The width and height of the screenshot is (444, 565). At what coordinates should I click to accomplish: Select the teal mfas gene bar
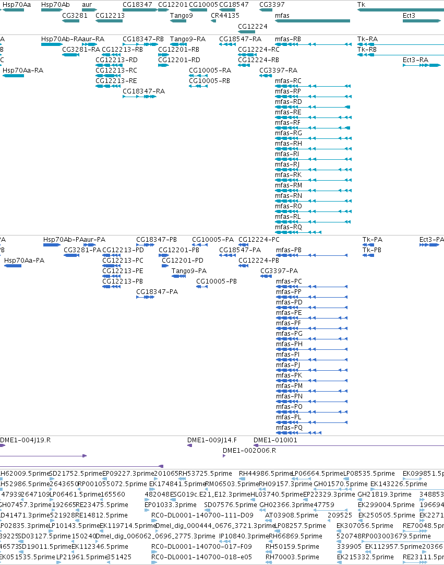click(x=312, y=21)
